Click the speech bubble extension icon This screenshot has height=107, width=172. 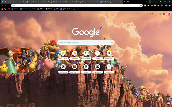point(155,5)
